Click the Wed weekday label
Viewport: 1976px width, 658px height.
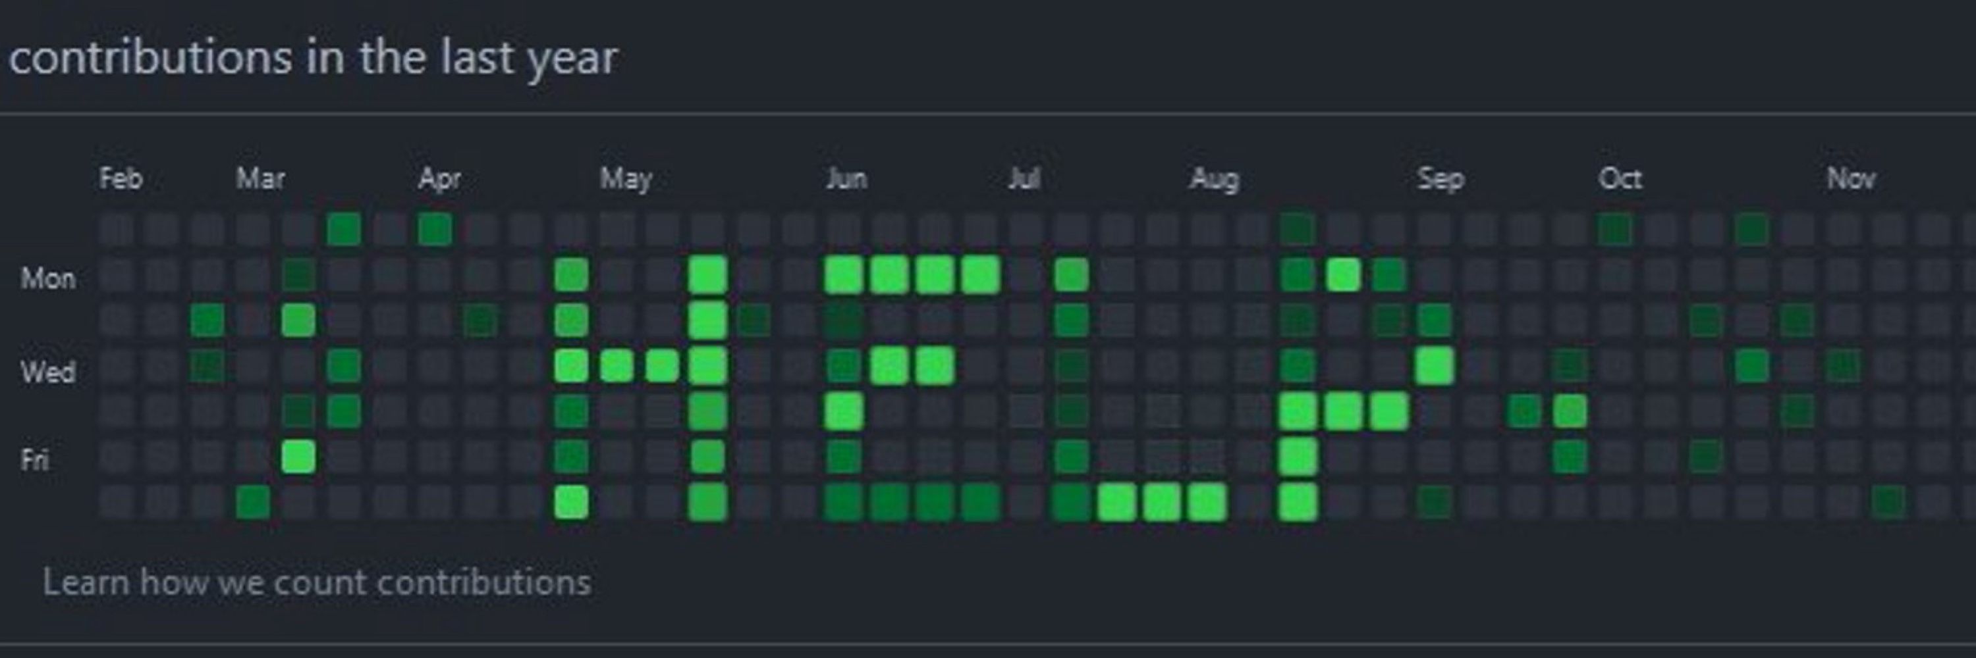(x=47, y=372)
